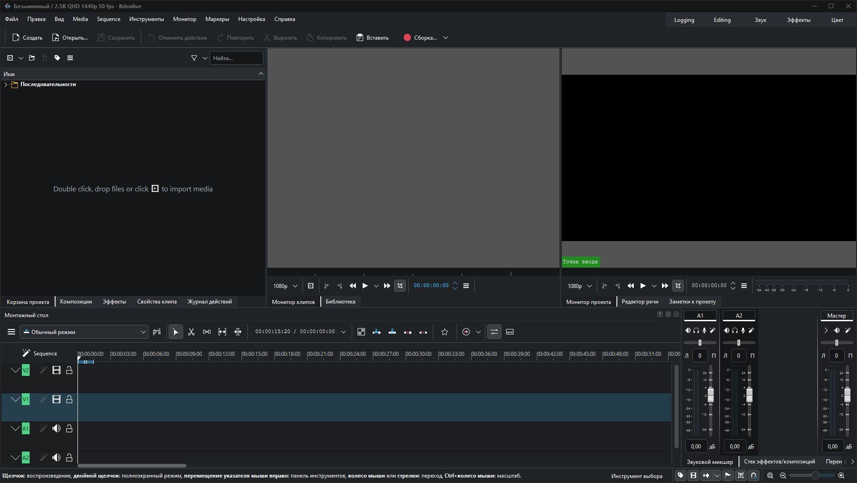Open the Инструменты menu
Image resolution: width=857 pixels, height=483 pixels.
(146, 19)
